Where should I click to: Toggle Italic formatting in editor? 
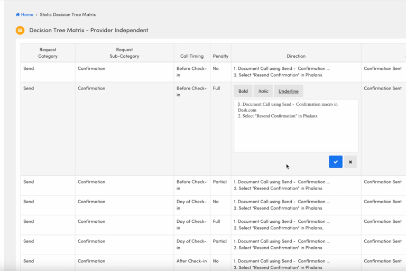click(x=263, y=91)
